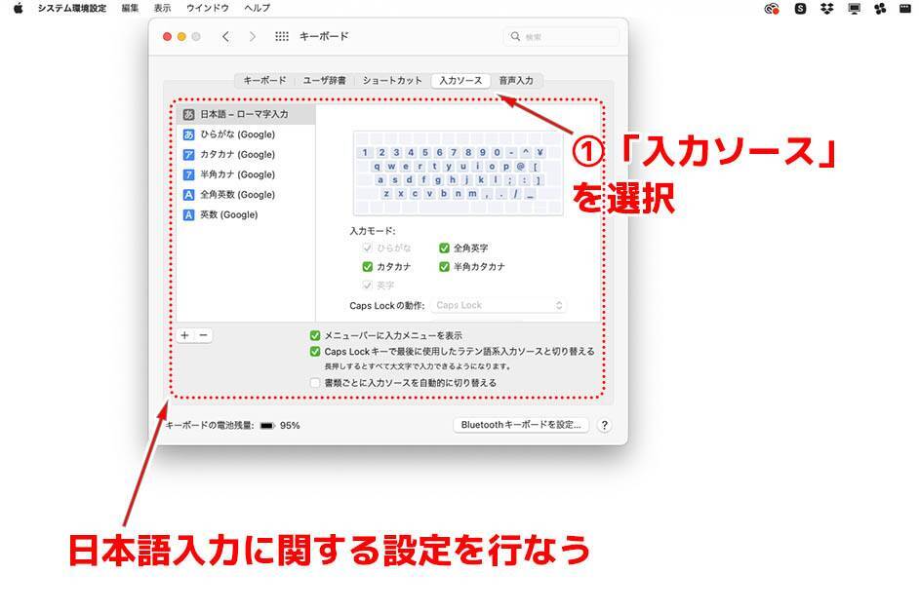The height and width of the screenshot is (612, 919).
Task: Go forward with the right chevron button
Action: [252, 36]
